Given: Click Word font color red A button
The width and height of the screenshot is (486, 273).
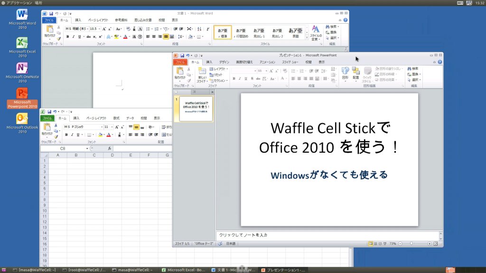Looking at the screenshot, I should 125,37.
